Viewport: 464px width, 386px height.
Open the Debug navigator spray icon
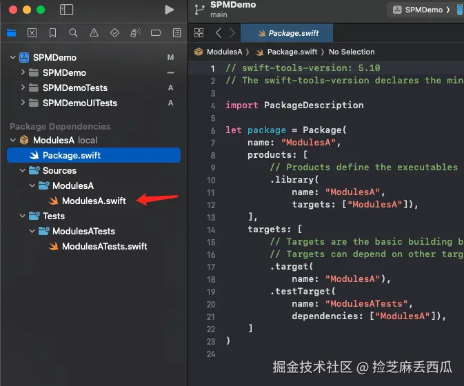pos(135,33)
